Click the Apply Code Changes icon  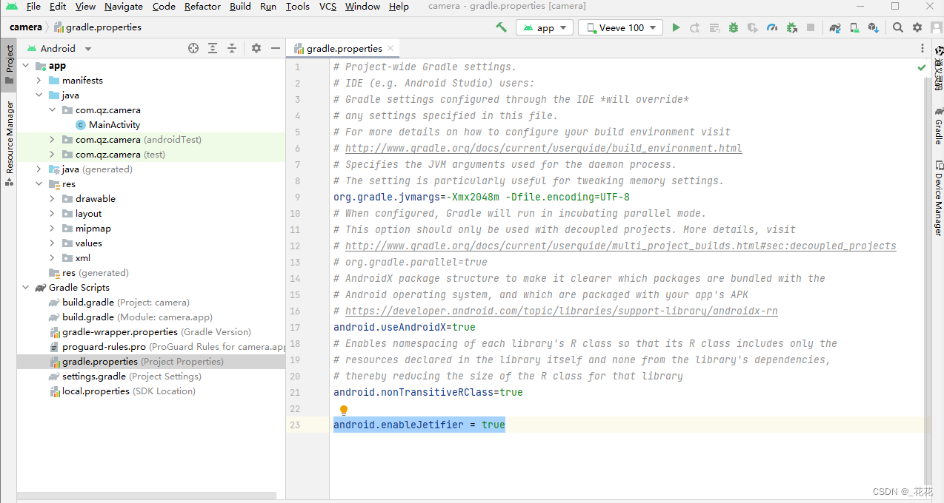714,27
